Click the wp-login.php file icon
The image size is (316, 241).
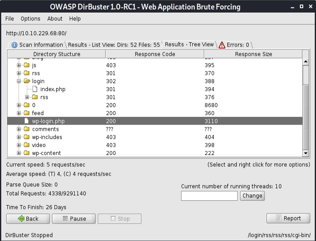tap(26, 121)
